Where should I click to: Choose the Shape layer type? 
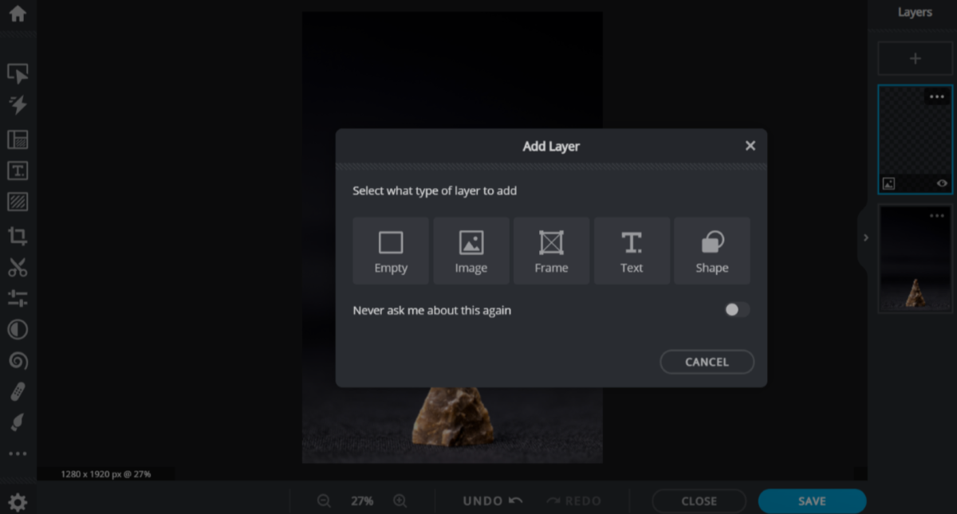click(711, 251)
